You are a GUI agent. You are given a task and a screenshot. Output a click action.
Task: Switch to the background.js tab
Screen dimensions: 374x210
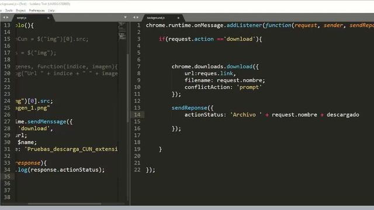coord(156,18)
